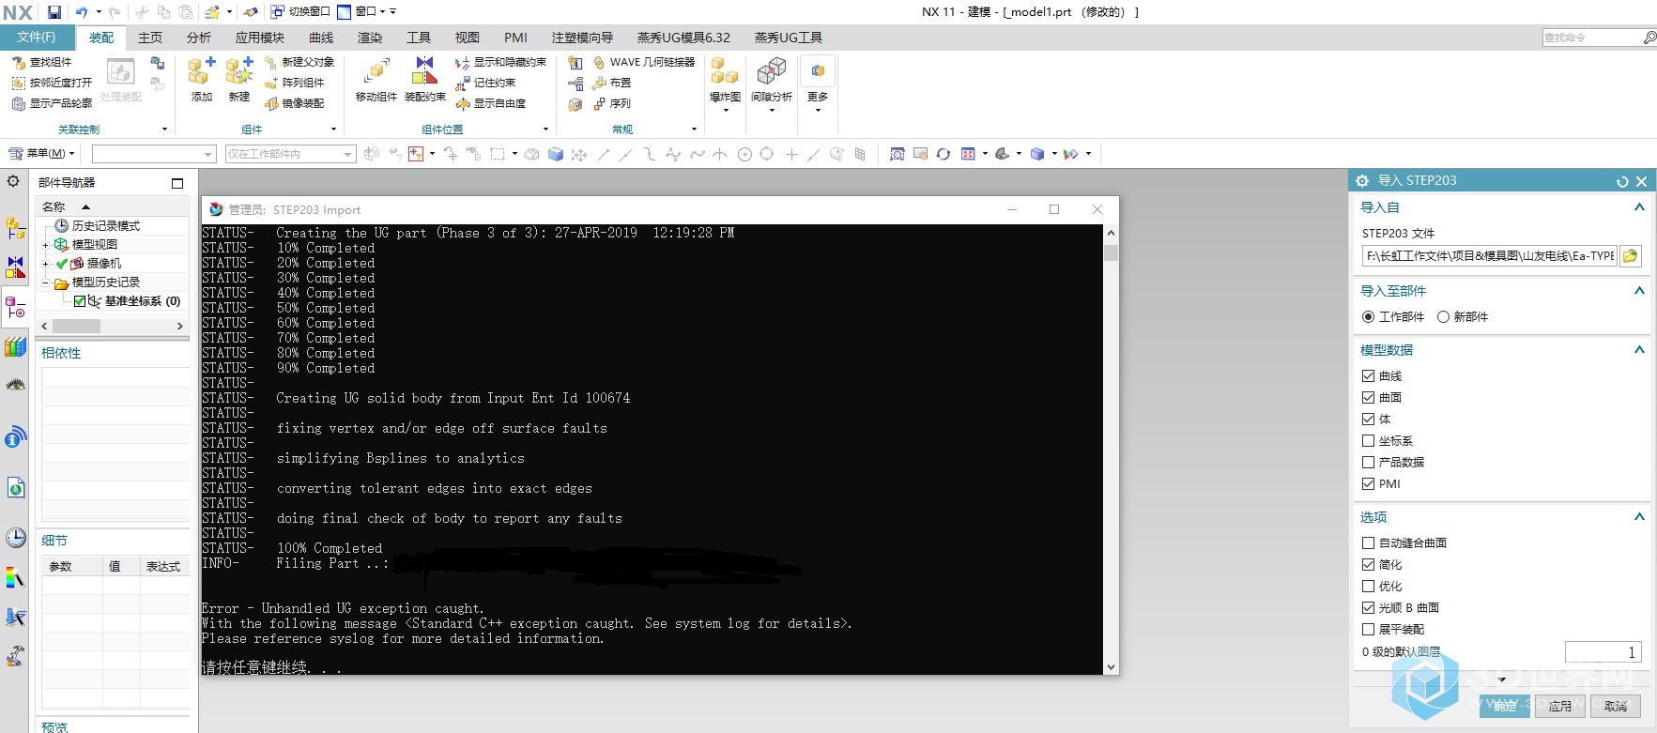Click 新建 new component icon
The image size is (1657, 733).
tap(239, 79)
